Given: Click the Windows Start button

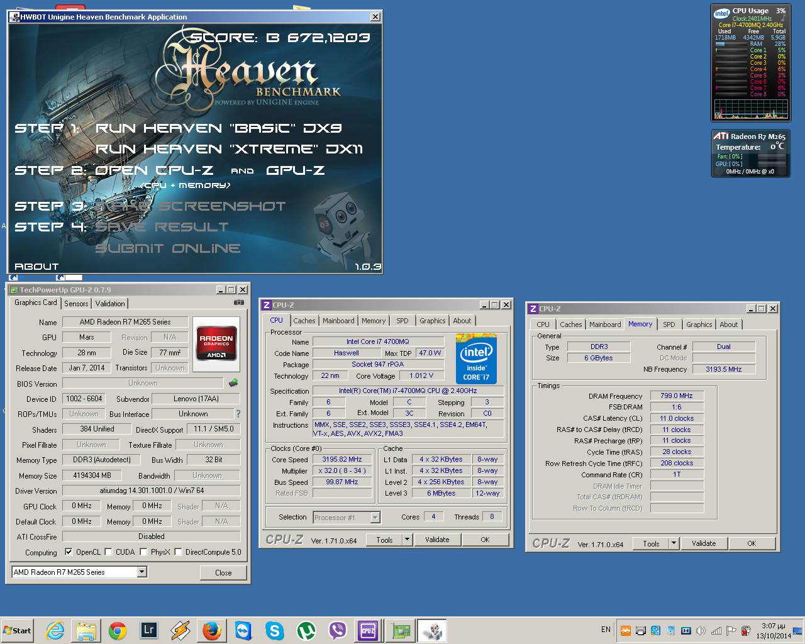Looking at the screenshot, I should (18, 630).
